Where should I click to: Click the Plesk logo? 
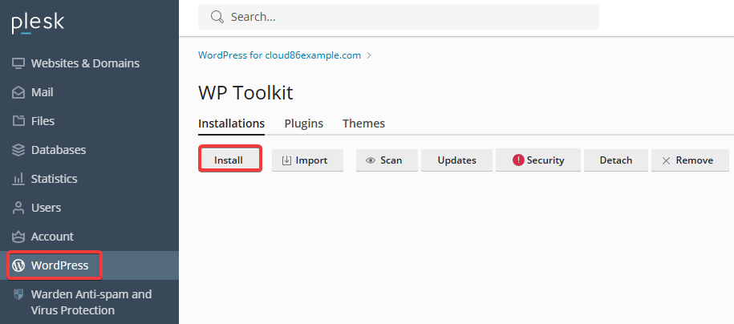click(x=38, y=24)
